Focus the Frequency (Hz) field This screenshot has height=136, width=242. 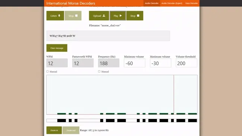click(x=109, y=63)
